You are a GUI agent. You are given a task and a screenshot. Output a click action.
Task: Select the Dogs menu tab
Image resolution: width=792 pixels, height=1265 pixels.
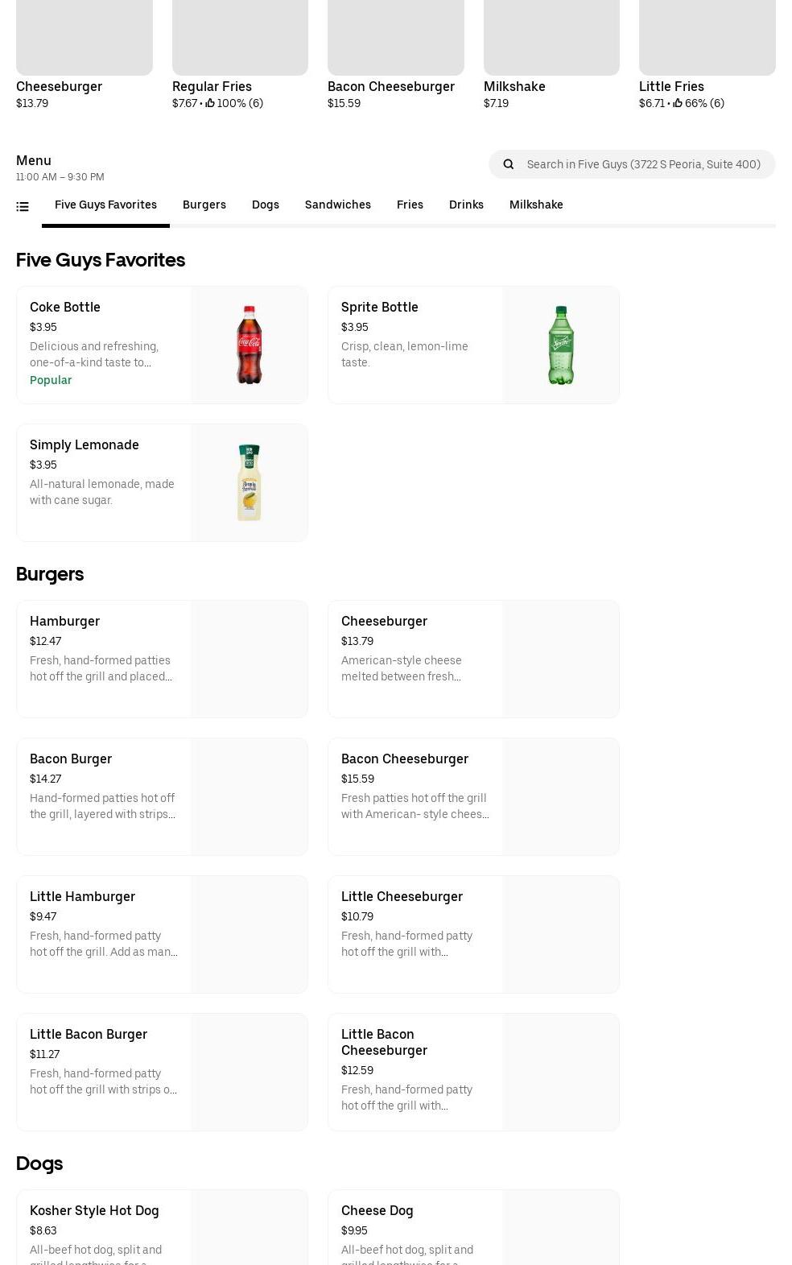[x=266, y=205]
